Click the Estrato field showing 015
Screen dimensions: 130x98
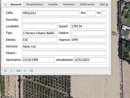pyautogui.click(x=40, y=40)
